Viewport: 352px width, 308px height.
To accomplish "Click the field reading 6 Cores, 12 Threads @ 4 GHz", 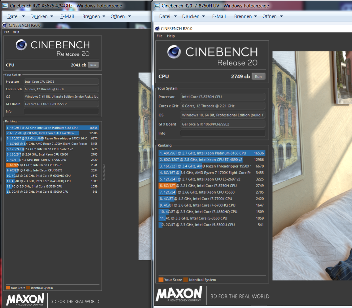I will coord(61,89).
